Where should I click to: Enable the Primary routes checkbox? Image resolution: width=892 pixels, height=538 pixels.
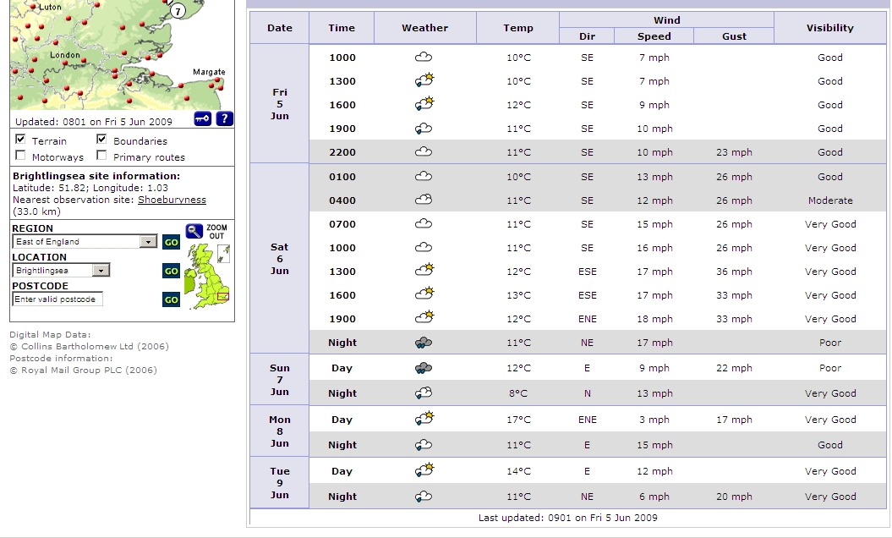pos(102,156)
